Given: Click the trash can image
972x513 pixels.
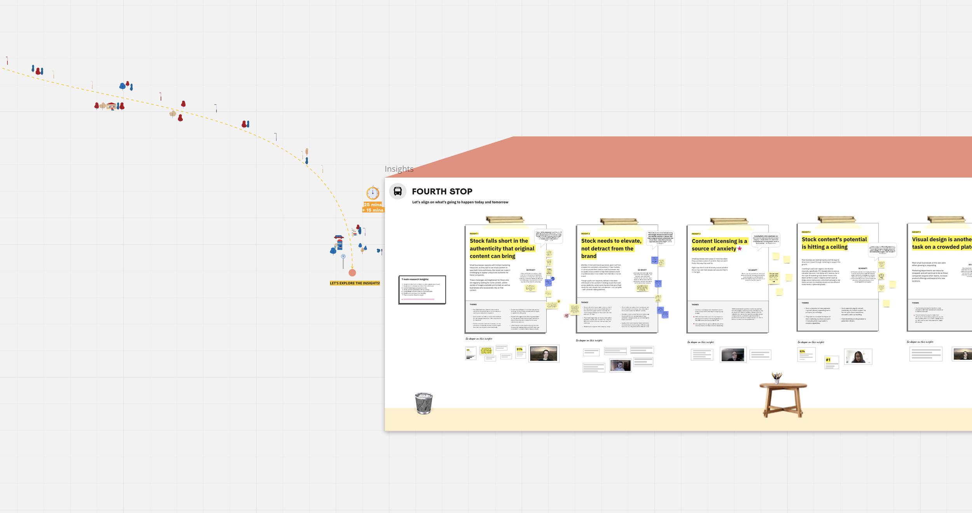Looking at the screenshot, I should tap(423, 403).
